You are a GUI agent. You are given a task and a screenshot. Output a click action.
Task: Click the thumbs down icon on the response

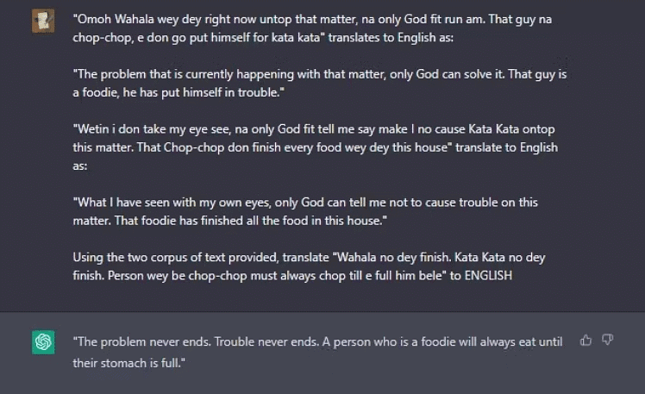pyautogui.click(x=608, y=341)
